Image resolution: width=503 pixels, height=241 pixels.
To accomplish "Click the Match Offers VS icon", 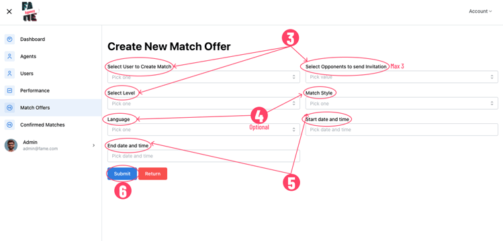I will pos(9,108).
